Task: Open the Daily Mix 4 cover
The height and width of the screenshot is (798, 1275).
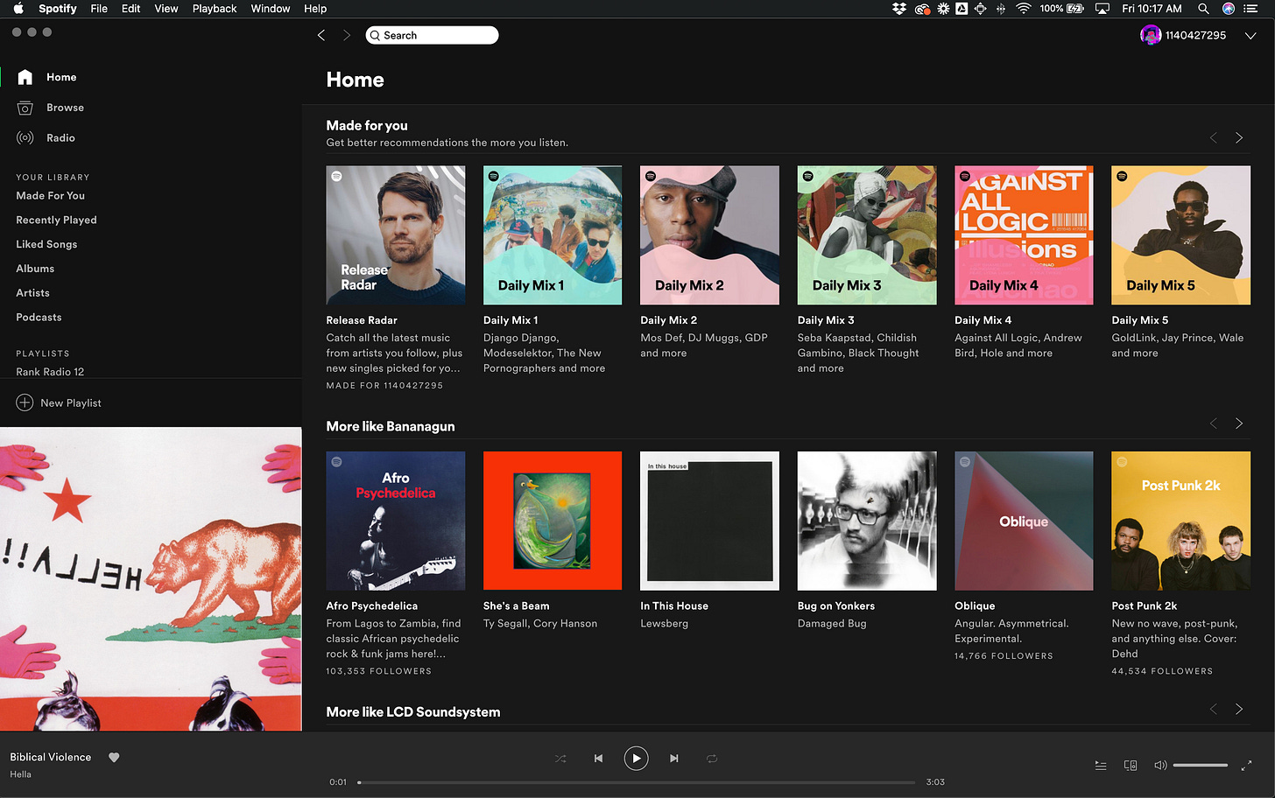Action: click(1024, 235)
